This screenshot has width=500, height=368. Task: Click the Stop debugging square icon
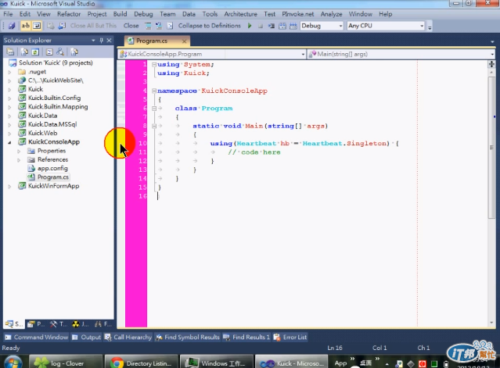click(x=261, y=26)
